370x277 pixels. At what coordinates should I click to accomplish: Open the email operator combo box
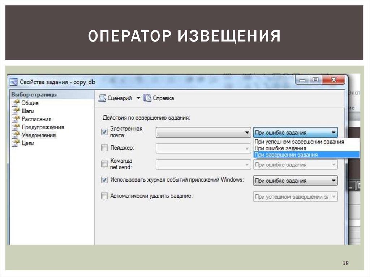(203, 133)
